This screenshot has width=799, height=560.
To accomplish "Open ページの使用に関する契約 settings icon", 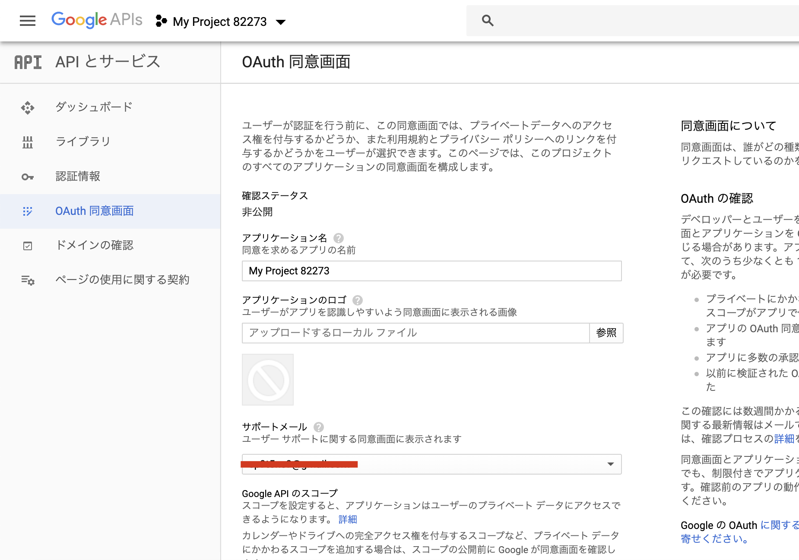I will [x=27, y=280].
